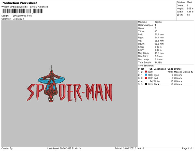The image size is (195, 151).
Task: Click the Madeira red 3999 color swatch
Action: click(x=146, y=72)
